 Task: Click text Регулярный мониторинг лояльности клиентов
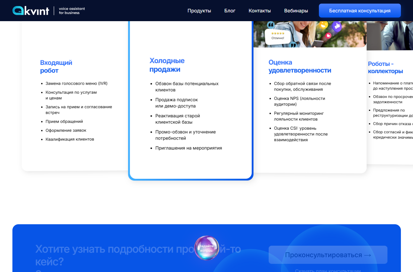[299, 116]
